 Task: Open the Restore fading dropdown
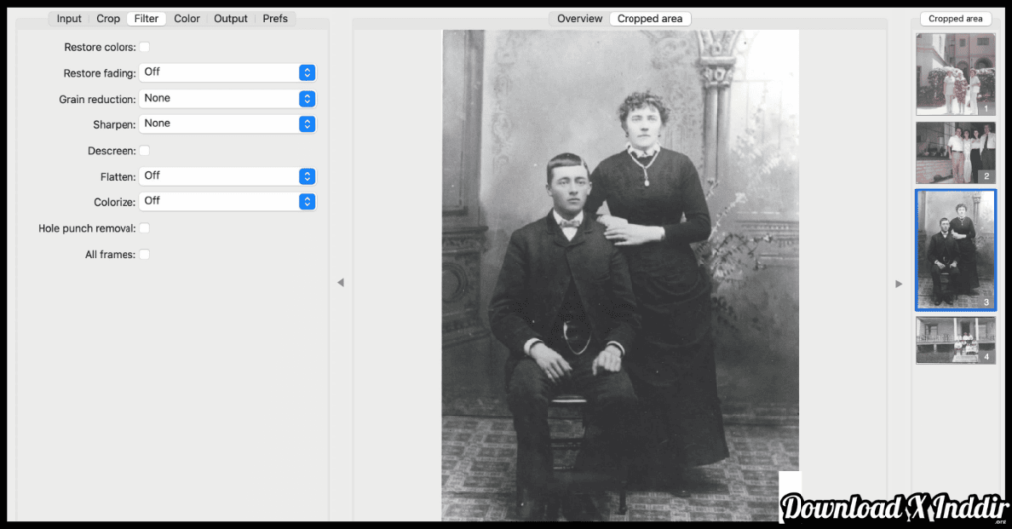tap(227, 72)
